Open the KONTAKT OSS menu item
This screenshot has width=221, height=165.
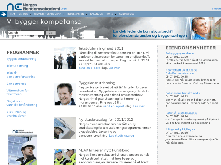(127, 14)
